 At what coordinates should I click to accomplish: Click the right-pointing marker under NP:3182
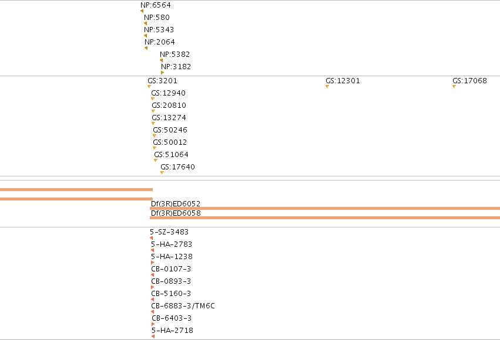(x=162, y=73)
